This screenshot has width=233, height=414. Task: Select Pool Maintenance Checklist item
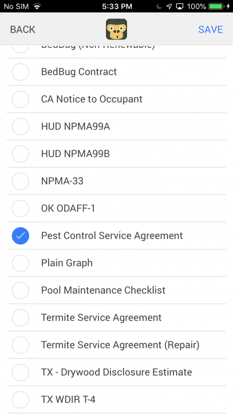(x=116, y=290)
